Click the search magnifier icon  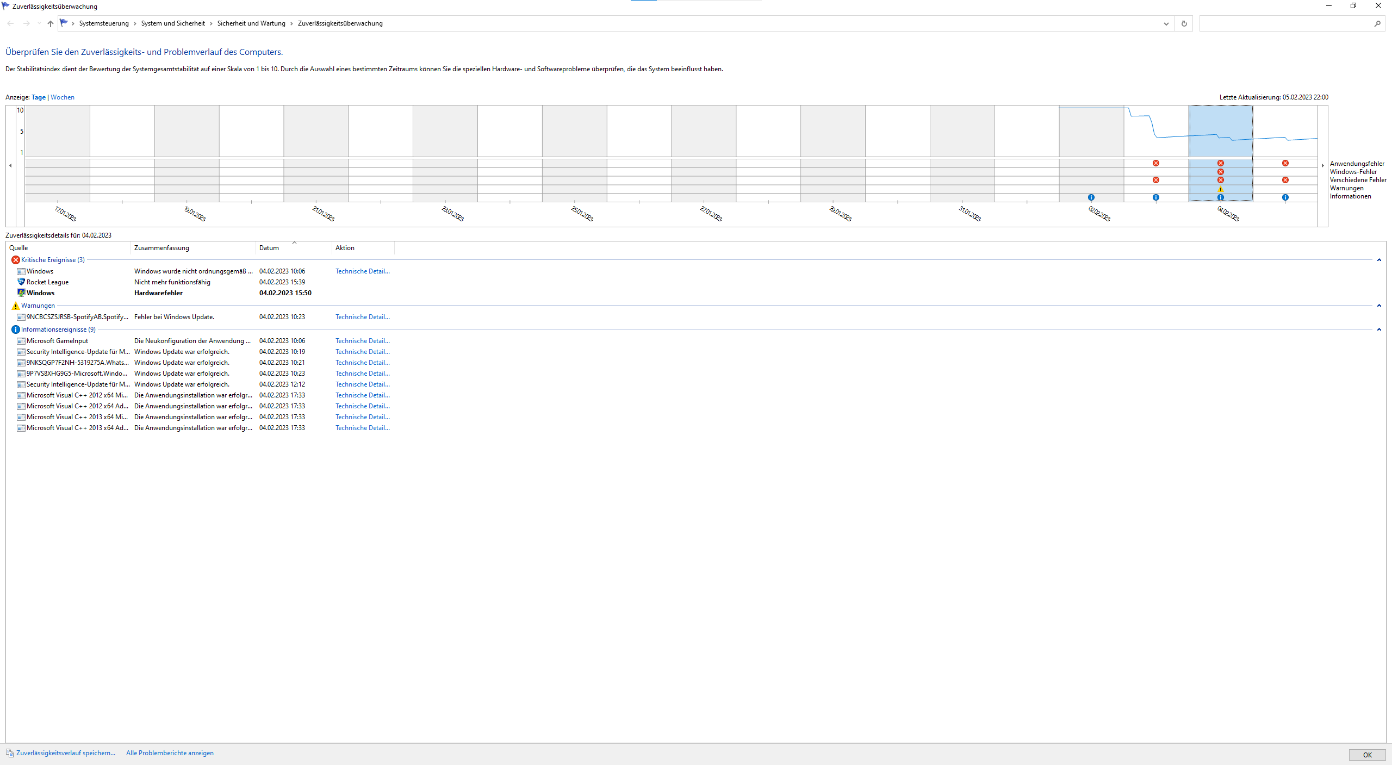click(1377, 23)
